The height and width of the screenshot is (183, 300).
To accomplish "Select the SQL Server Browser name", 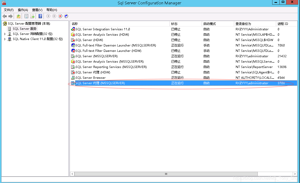I will pyautogui.click(x=90, y=78).
